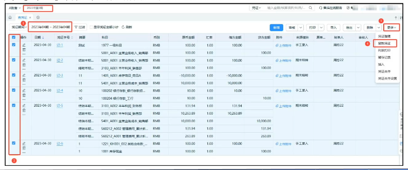Uncheck the checkbox for voucher 记-6
This screenshot has height=170, width=408.
[x=14, y=143]
